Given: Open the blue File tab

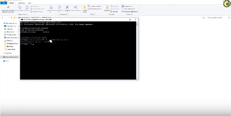Looking at the screenshot, I should [4, 3].
